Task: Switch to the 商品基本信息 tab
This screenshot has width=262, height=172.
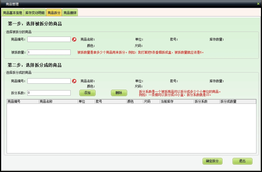Action: [12, 13]
